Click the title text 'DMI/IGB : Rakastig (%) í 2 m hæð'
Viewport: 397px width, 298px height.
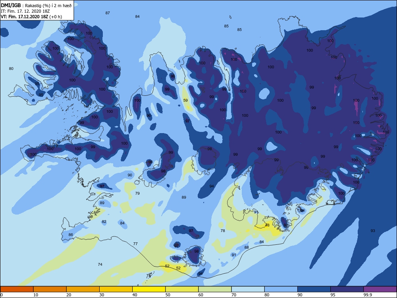(36, 5)
